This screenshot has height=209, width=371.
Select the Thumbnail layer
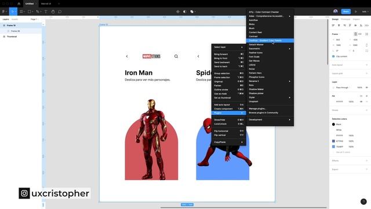pyautogui.click(x=12, y=37)
